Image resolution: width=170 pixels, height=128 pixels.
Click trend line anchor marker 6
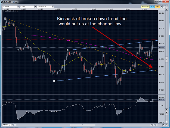54,81
